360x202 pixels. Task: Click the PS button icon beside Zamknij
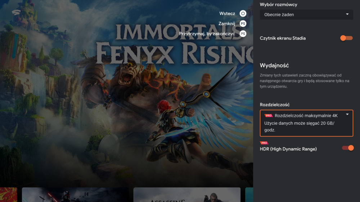point(243,24)
